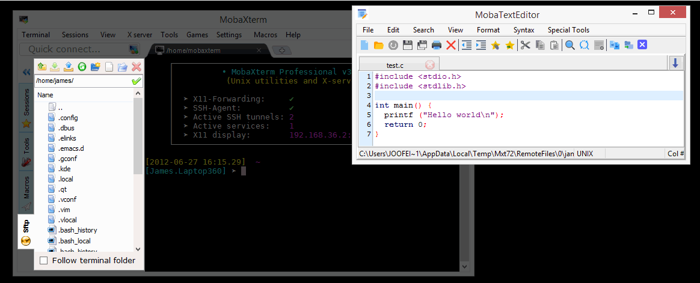Close the test.c tab
The image size is (700, 283).
429,64
